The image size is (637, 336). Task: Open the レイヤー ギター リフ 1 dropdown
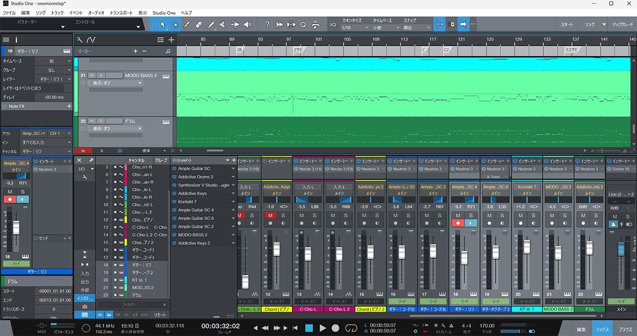(x=53, y=79)
